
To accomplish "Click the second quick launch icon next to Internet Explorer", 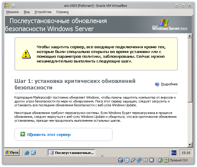I will click(x=33, y=153).
